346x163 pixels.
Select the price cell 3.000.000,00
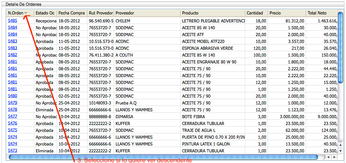pyautogui.click(x=287, y=117)
